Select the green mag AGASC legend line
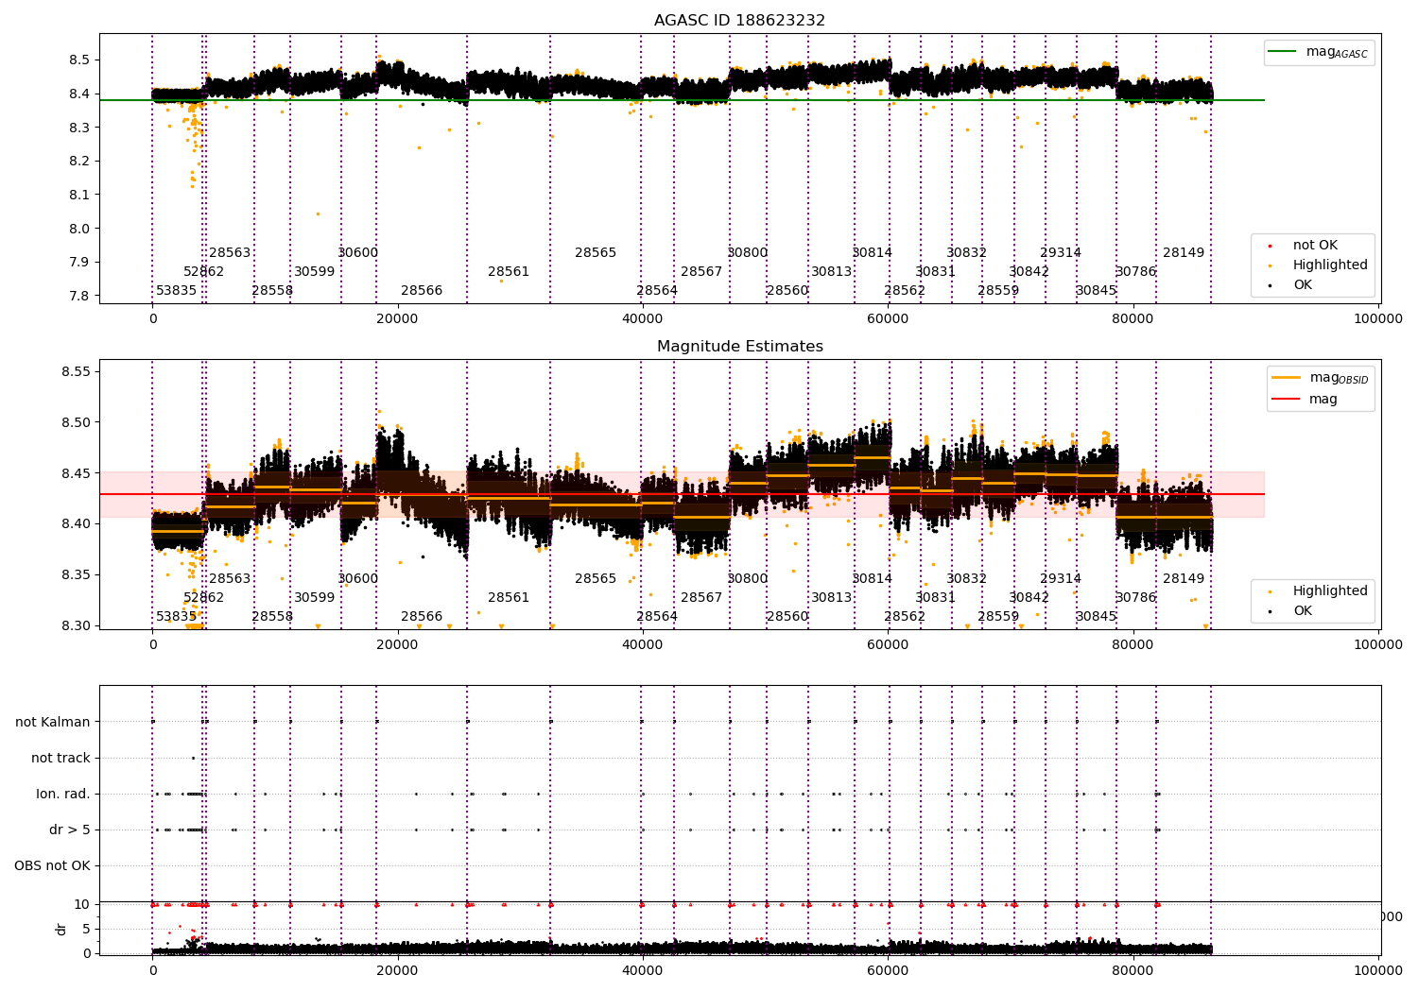1418x992 pixels. (1283, 52)
